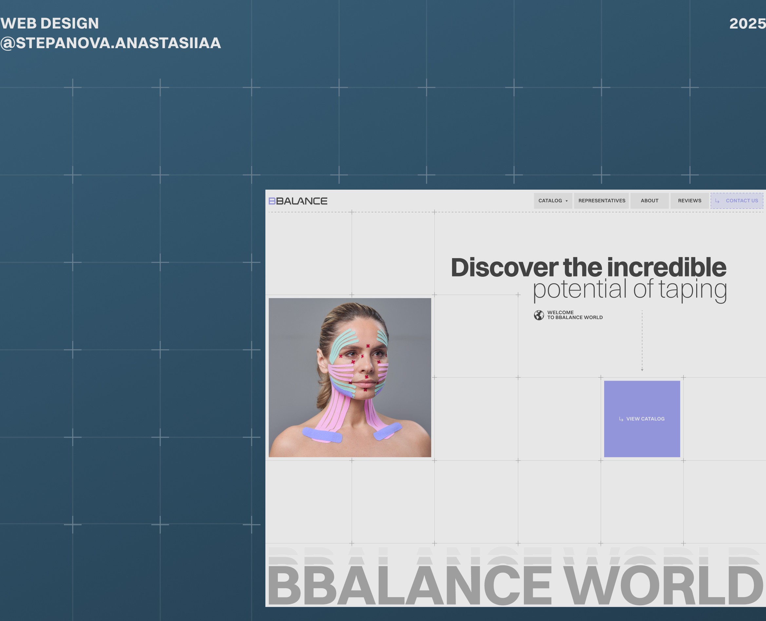Click the purple B logo mark in header
Screen dimensions: 766x621
pyautogui.click(x=271, y=201)
